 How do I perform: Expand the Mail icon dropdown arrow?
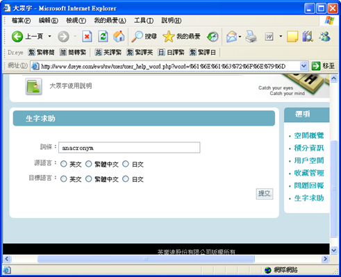tap(240, 37)
